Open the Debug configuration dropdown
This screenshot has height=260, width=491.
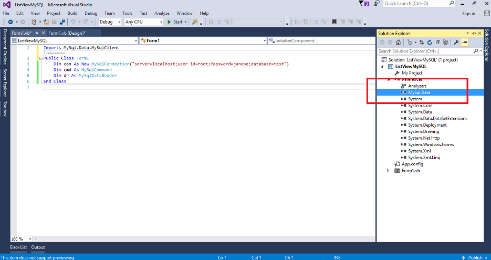pos(110,22)
